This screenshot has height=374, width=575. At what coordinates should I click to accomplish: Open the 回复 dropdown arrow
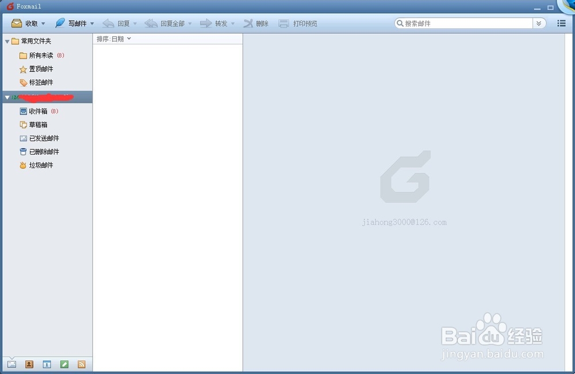point(135,24)
